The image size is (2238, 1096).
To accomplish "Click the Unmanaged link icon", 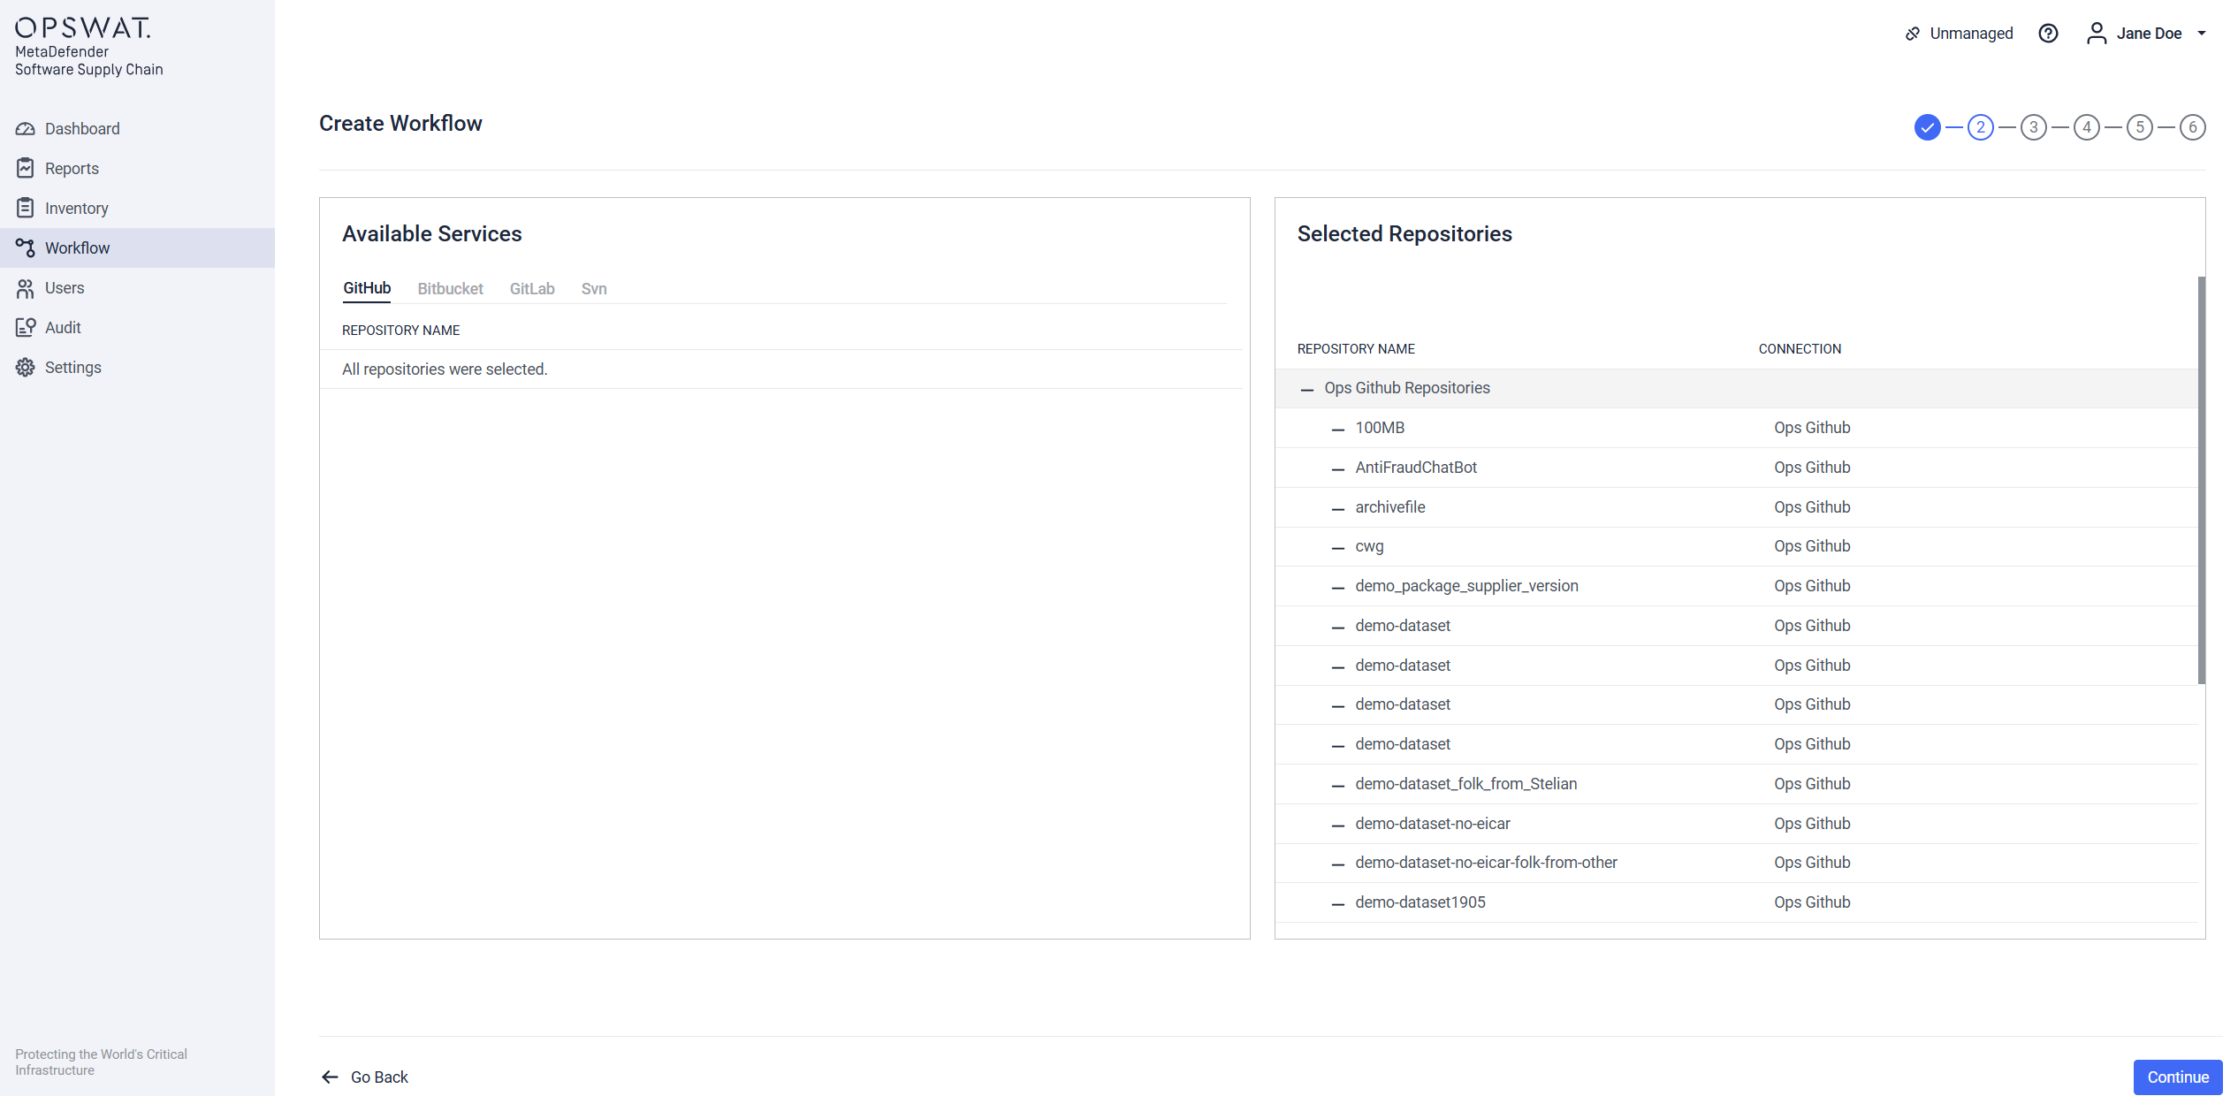I will click(x=1913, y=34).
